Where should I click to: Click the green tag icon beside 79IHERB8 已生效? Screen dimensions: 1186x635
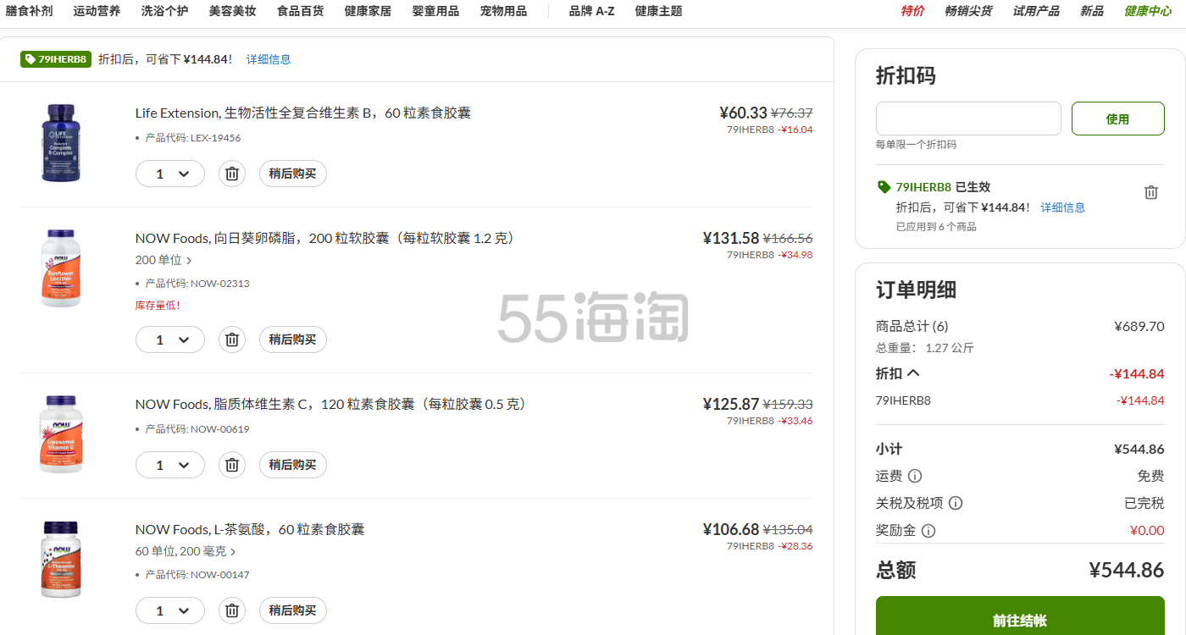pyautogui.click(x=884, y=187)
